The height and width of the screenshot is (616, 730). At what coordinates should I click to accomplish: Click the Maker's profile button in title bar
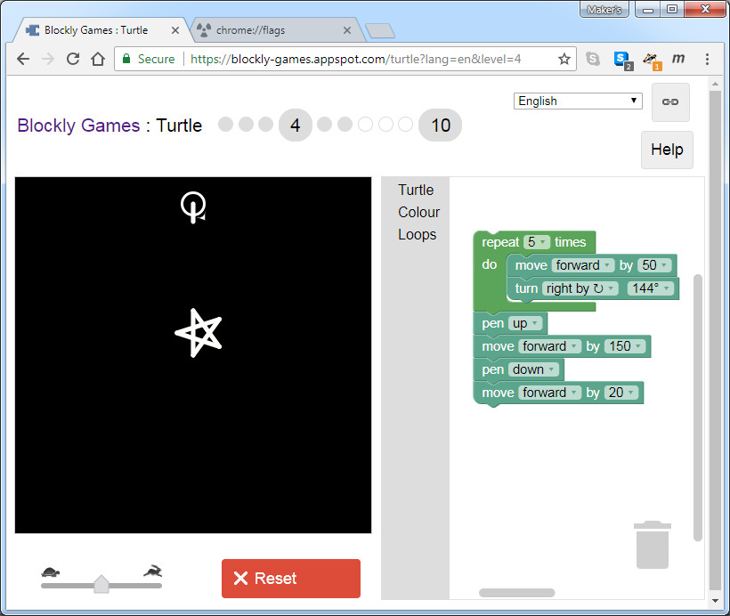[x=604, y=9]
